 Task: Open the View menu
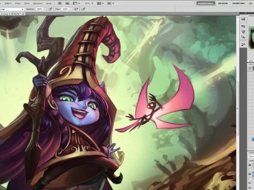click(27, 3)
